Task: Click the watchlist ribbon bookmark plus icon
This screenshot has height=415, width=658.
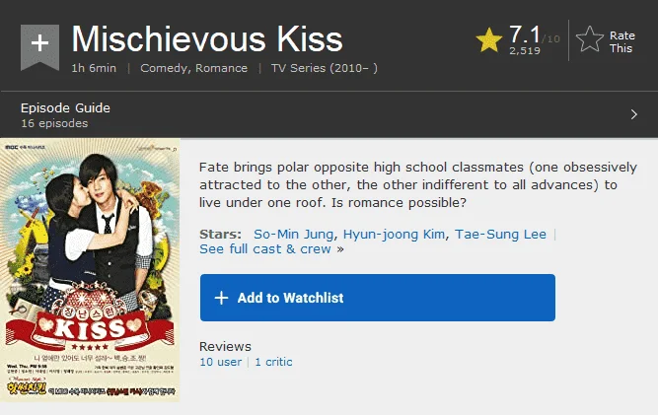Action: coord(39,46)
